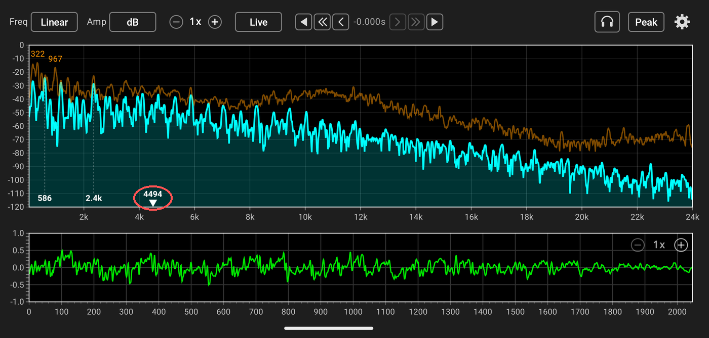
Task: Select the -0.000s time offset readout
Action: [369, 22]
